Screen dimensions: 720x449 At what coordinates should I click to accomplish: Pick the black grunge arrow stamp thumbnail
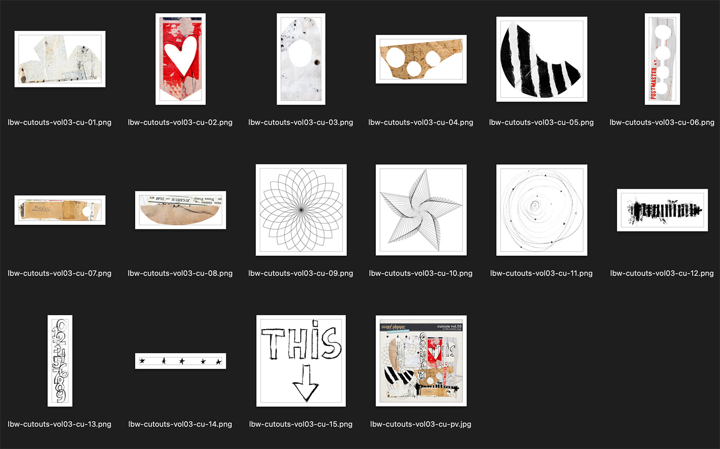[x=662, y=210]
